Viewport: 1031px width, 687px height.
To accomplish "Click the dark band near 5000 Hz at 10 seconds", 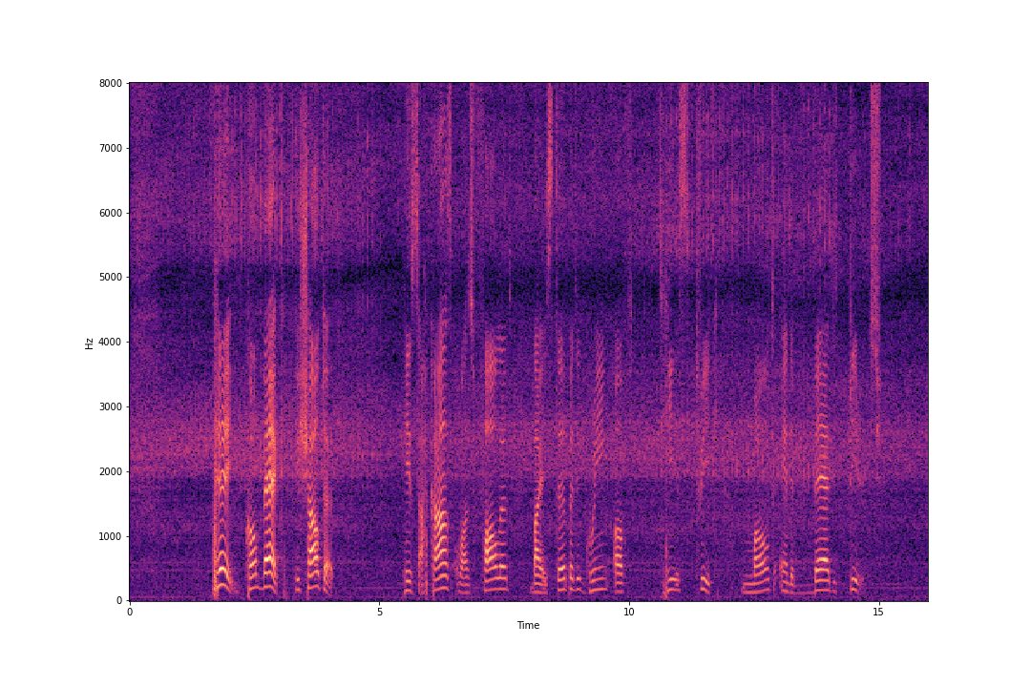I will tap(629, 283).
